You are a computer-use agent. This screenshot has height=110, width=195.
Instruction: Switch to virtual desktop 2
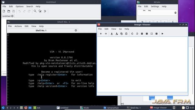[x=11, y=108]
